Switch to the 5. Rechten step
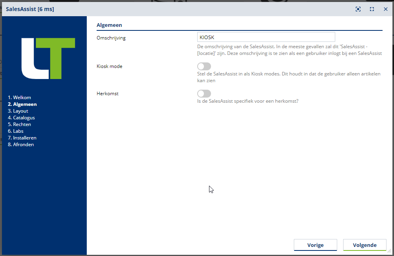 click(19, 124)
